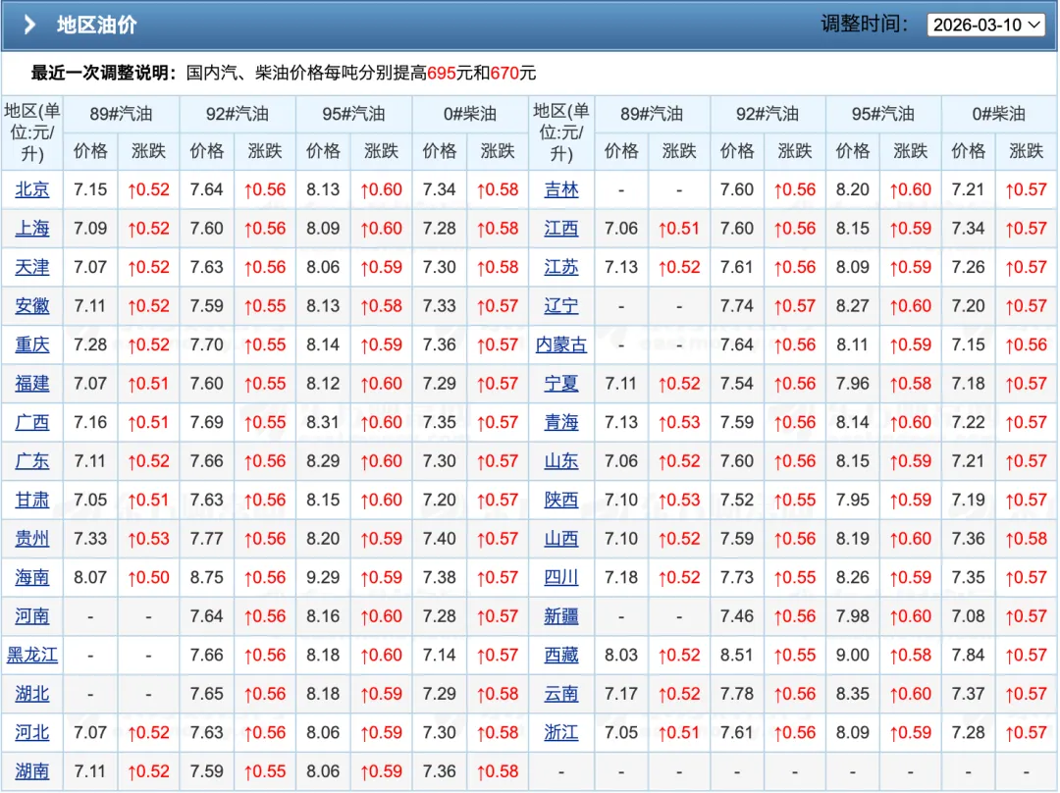Click 新疆 92# price 7.46
Viewport: 1060px width, 793px height.
(737, 616)
